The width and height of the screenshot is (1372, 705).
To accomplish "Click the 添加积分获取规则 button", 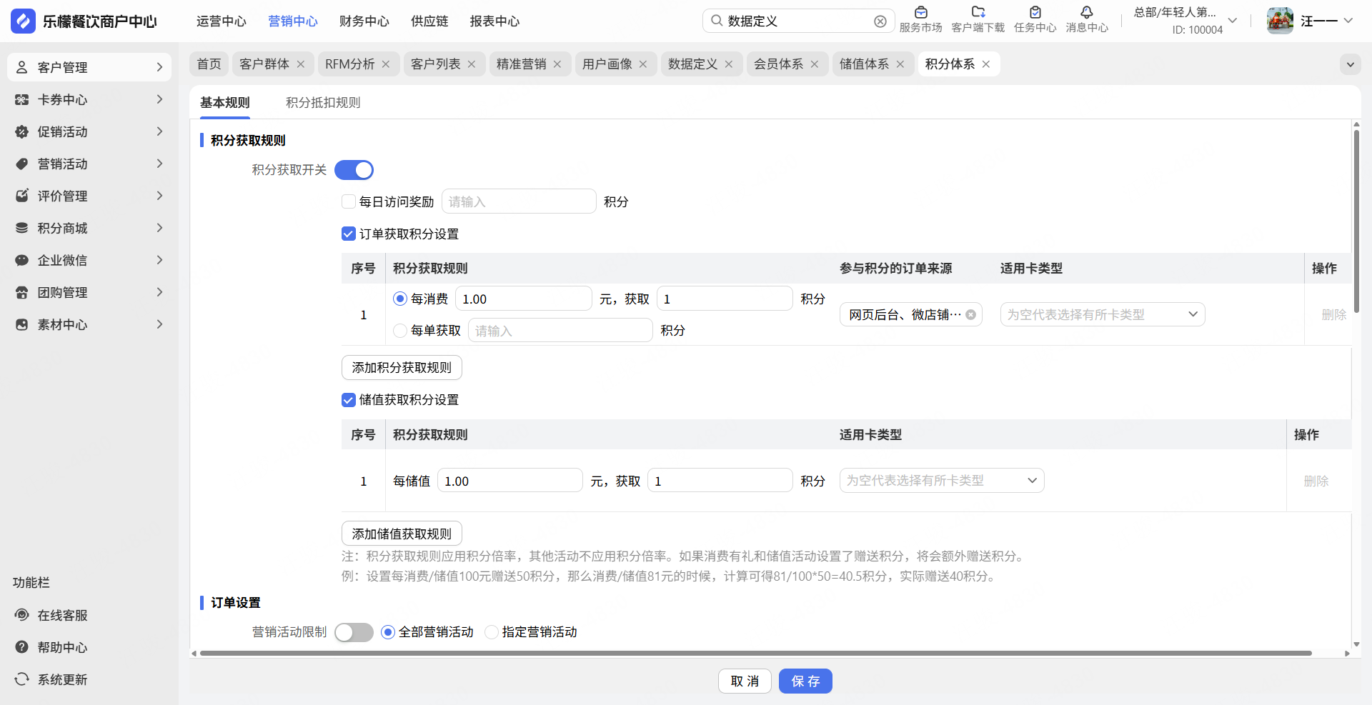I will 402,368.
